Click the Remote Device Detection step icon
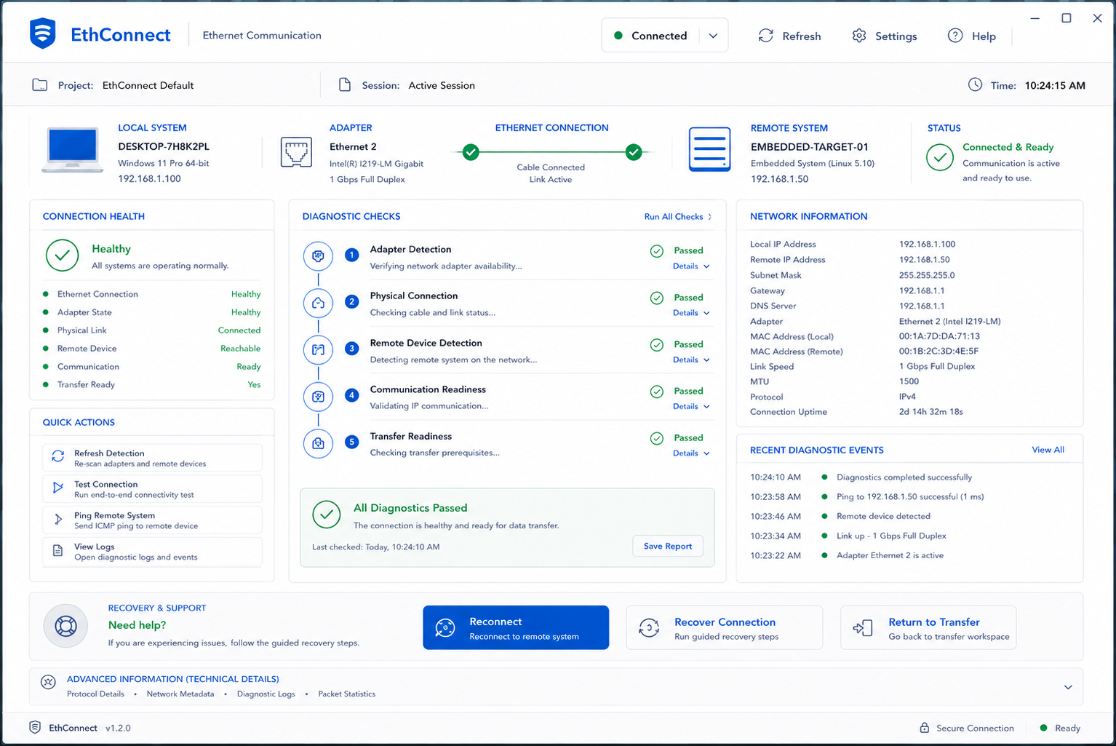The height and width of the screenshot is (746, 1116). coord(318,349)
